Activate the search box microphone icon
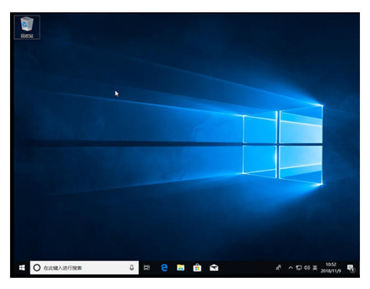 pos(132,268)
